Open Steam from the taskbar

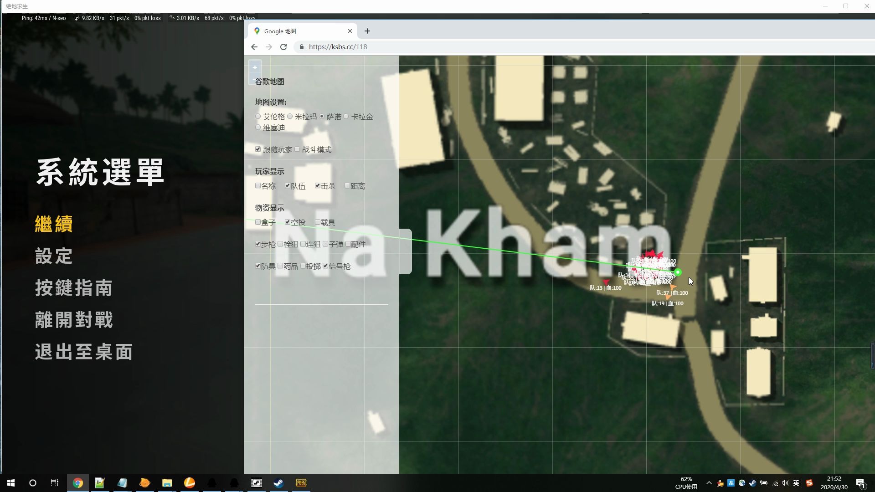(278, 483)
